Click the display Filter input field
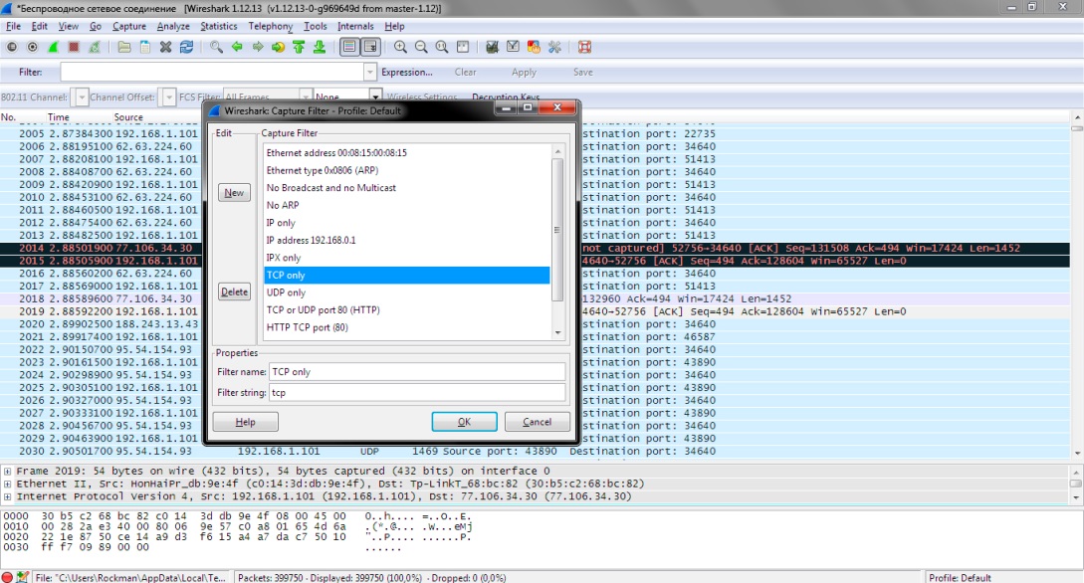 point(212,72)
